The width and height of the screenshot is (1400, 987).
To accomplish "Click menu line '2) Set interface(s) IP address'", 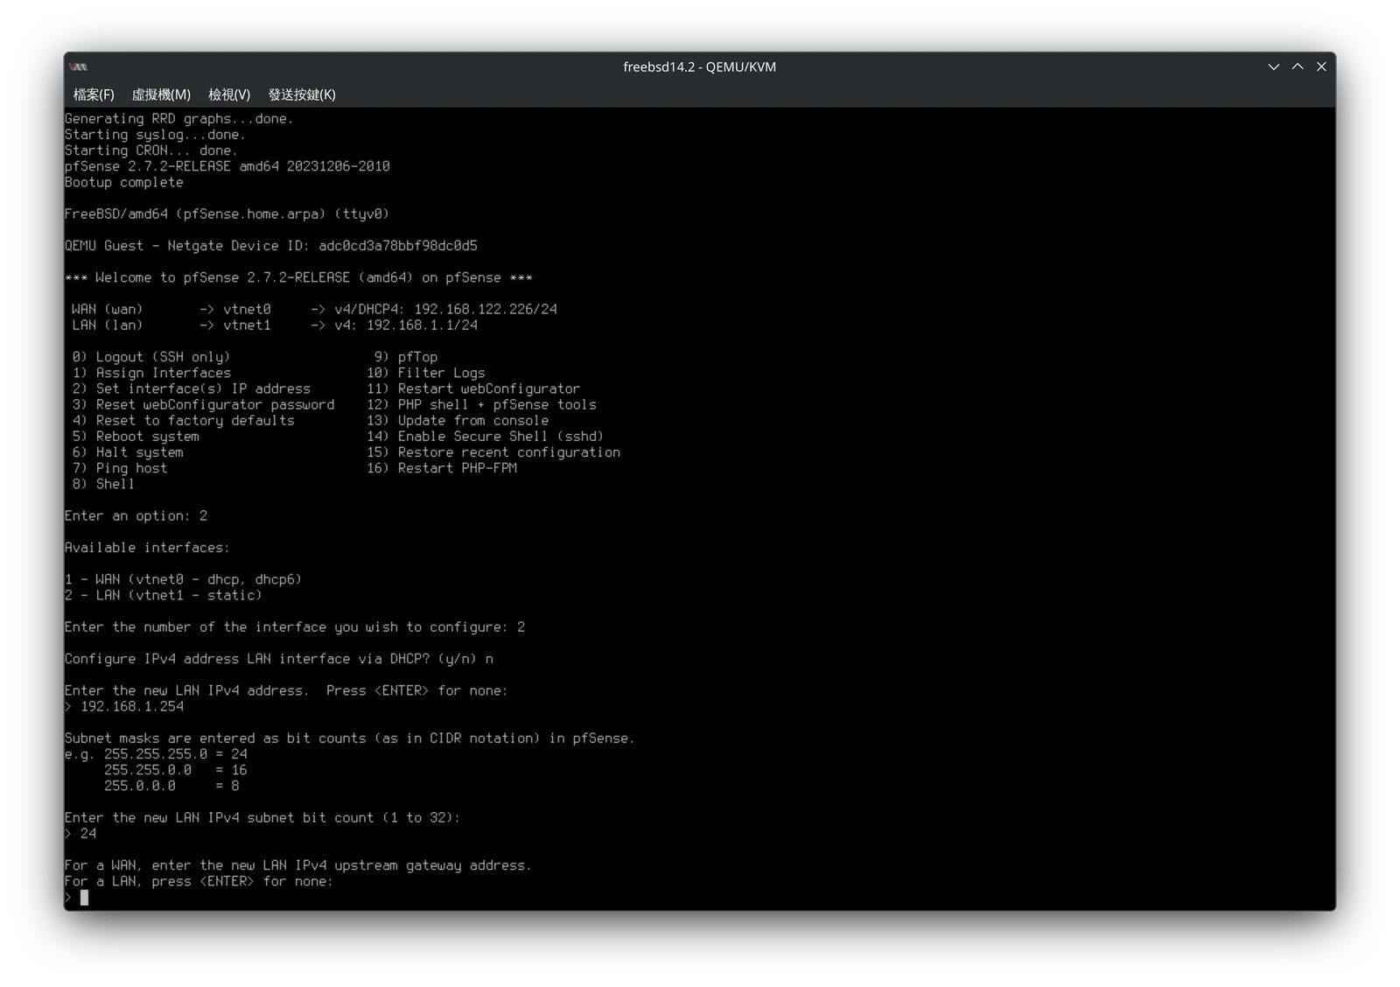I will [192, 388].
